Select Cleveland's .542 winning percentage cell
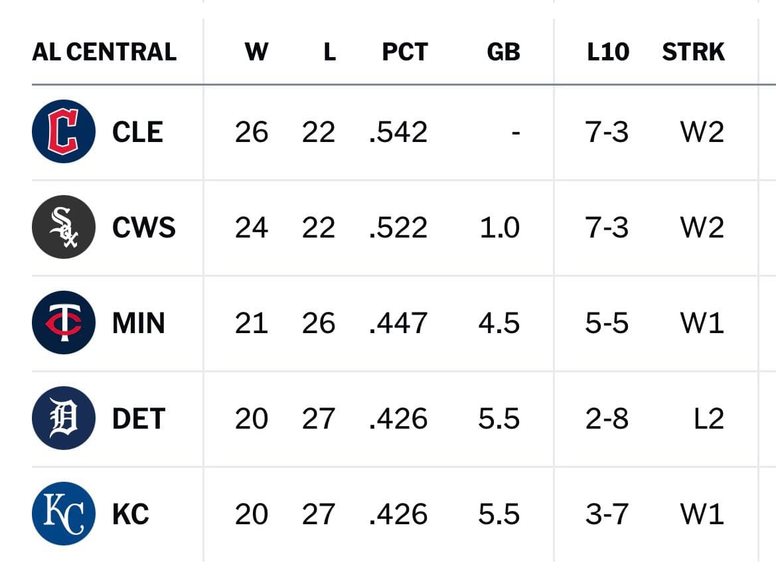 coord(398,132)
